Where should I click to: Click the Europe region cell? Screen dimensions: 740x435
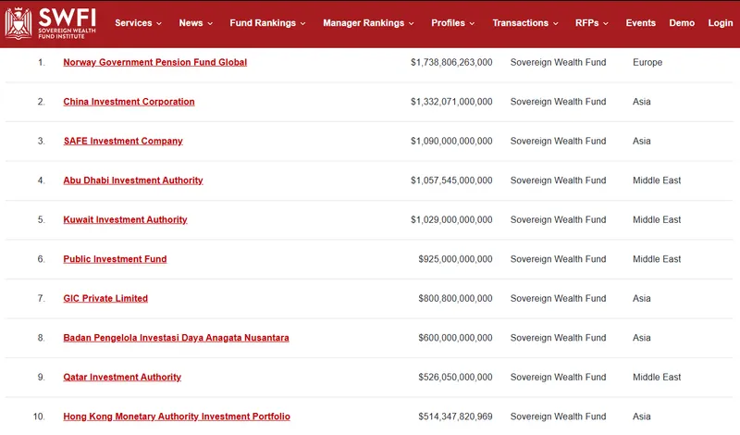(x=647, y=62)
